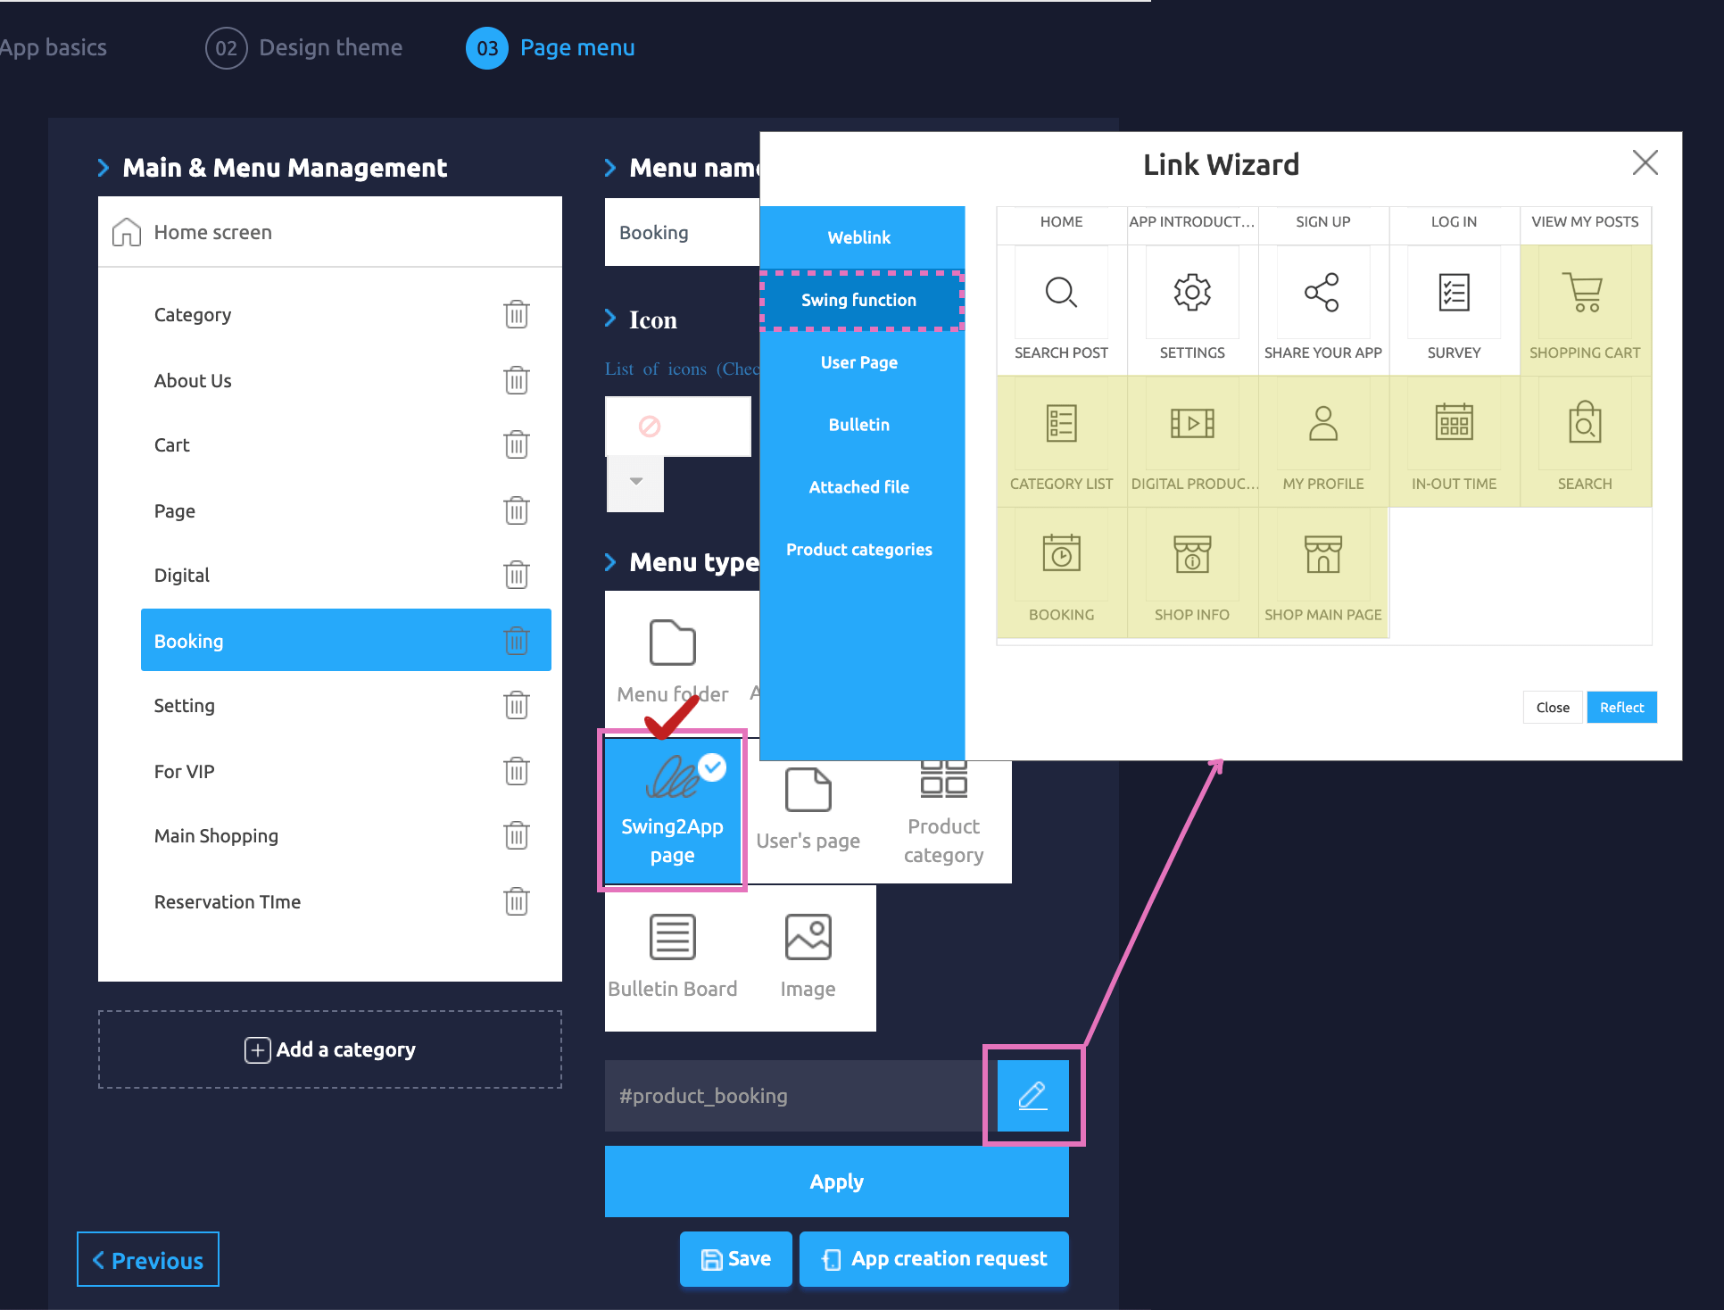
Task: Delete the Cart menu with trash icon
Action: coord(516,444)
